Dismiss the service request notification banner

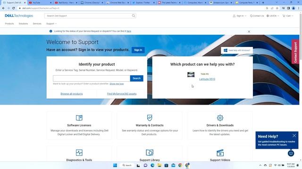click(x=249, y=31)
